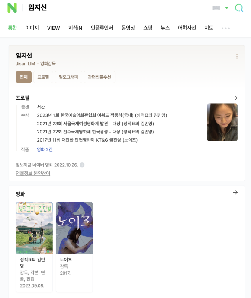Open the 쇼핑 tab

coord(148,28)
